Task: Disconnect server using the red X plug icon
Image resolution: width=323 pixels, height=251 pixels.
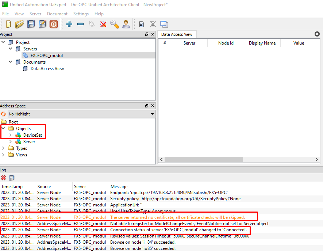Action: click(103, 24)
